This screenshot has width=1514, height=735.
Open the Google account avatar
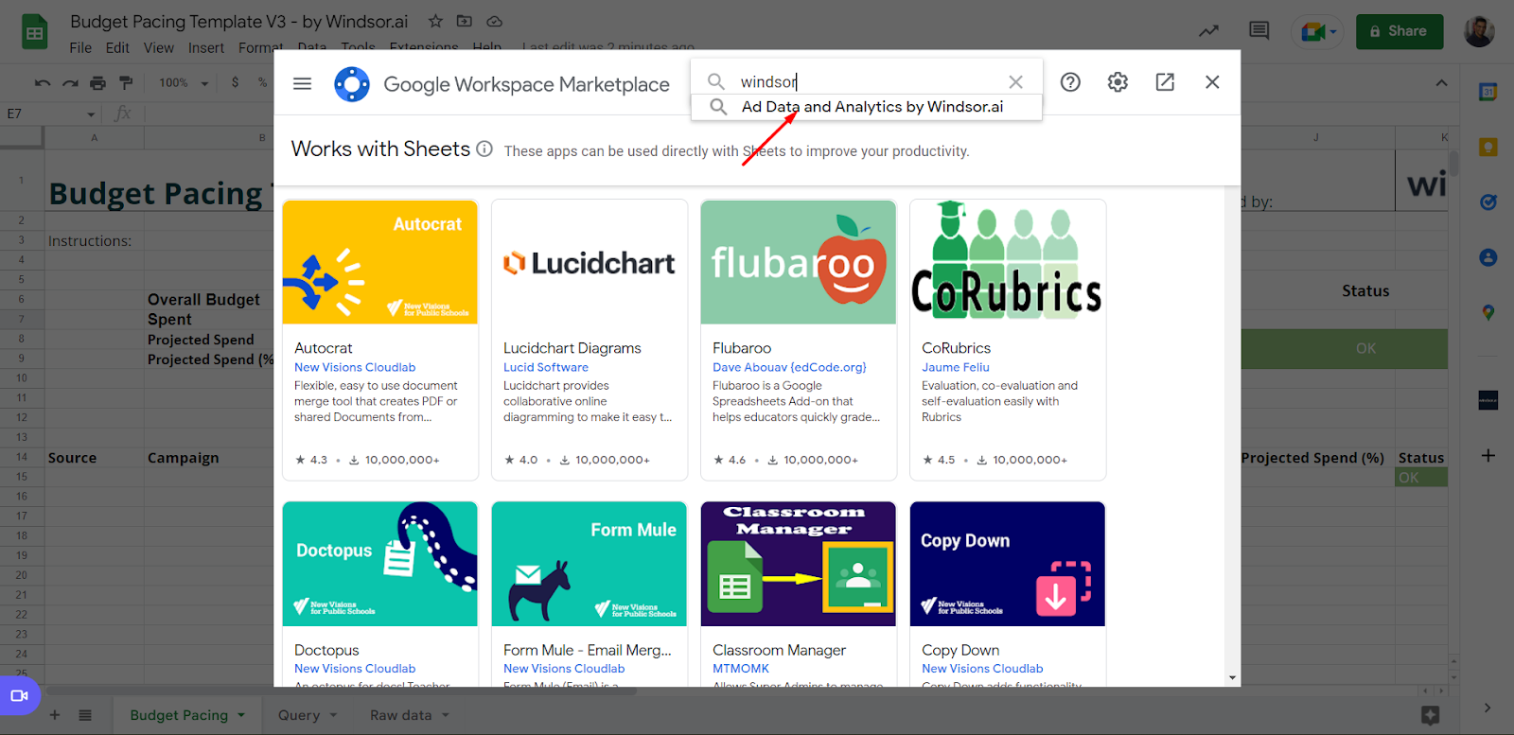tap(1479, 31)
